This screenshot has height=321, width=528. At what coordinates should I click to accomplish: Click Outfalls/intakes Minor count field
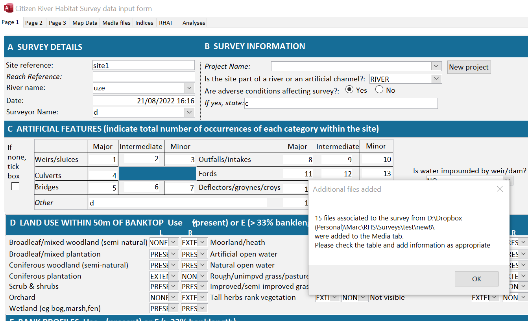(377, 159)
